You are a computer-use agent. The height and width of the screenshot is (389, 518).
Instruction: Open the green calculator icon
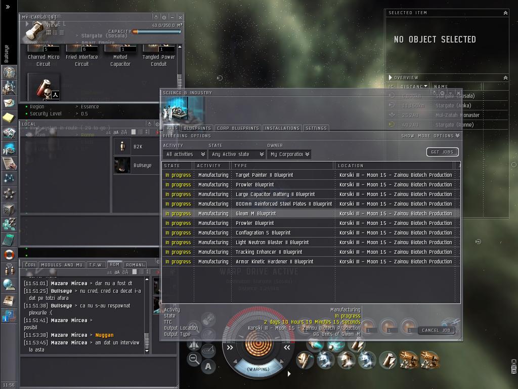tap(9, 239)
